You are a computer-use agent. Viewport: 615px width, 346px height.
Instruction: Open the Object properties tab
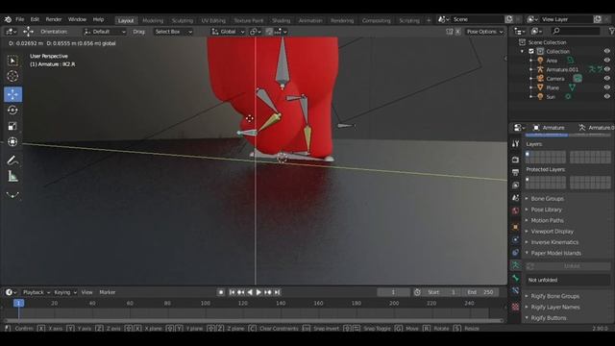[x=515, y=227]
